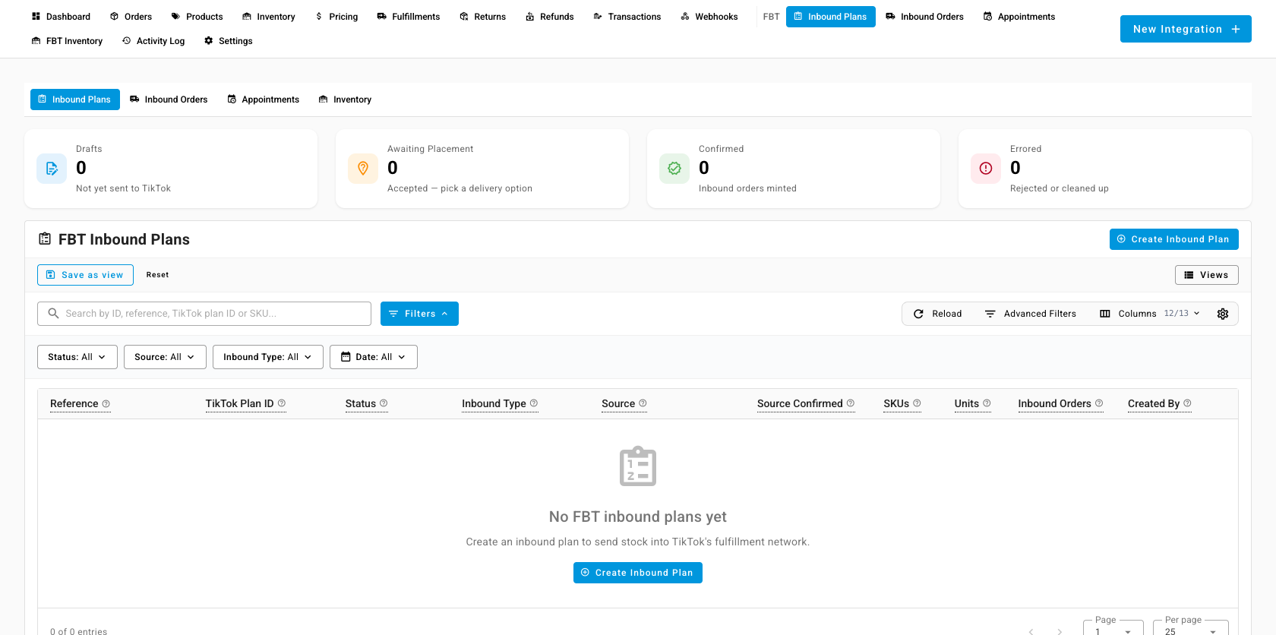This screenshot has height=635, width=1276.
Task: Click the Reset link
Action: 158,275
